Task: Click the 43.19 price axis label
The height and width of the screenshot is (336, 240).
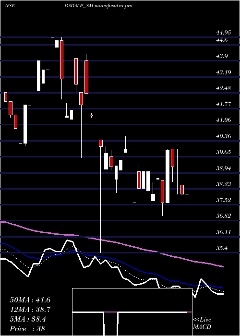Action: [x=224, y=72]
